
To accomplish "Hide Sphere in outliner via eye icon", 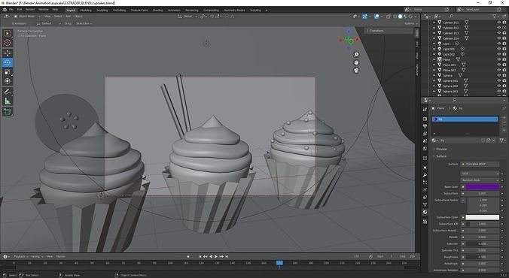I will point(498,75).
